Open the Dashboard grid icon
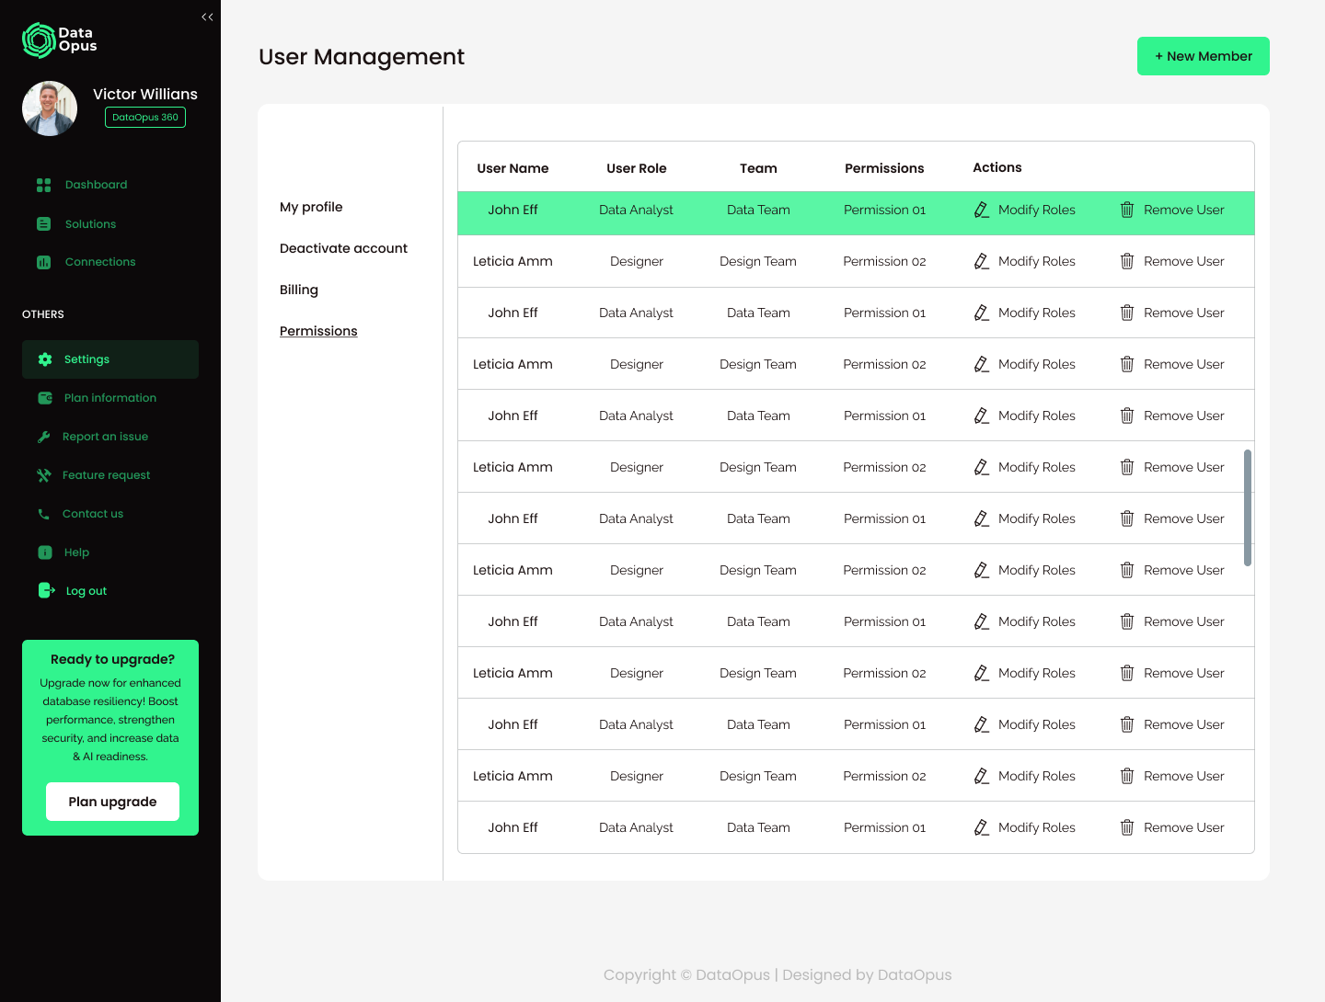This screenshot has width=1325, height=1002. point(43,185)
